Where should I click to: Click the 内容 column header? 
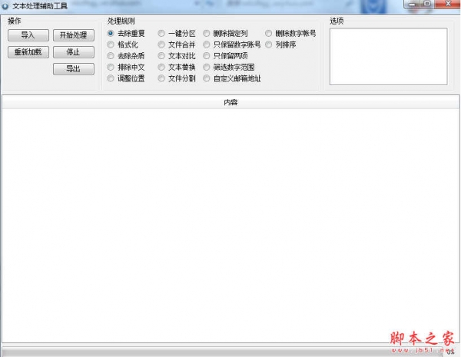230,102
